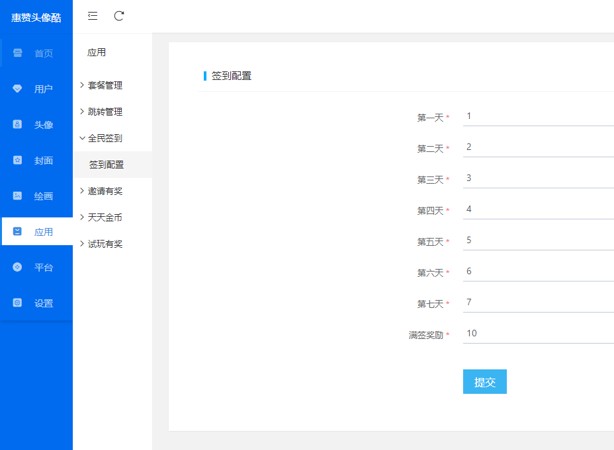
Task: Click the 套餐管理 menu label
Action: click(x=105, y=85)
